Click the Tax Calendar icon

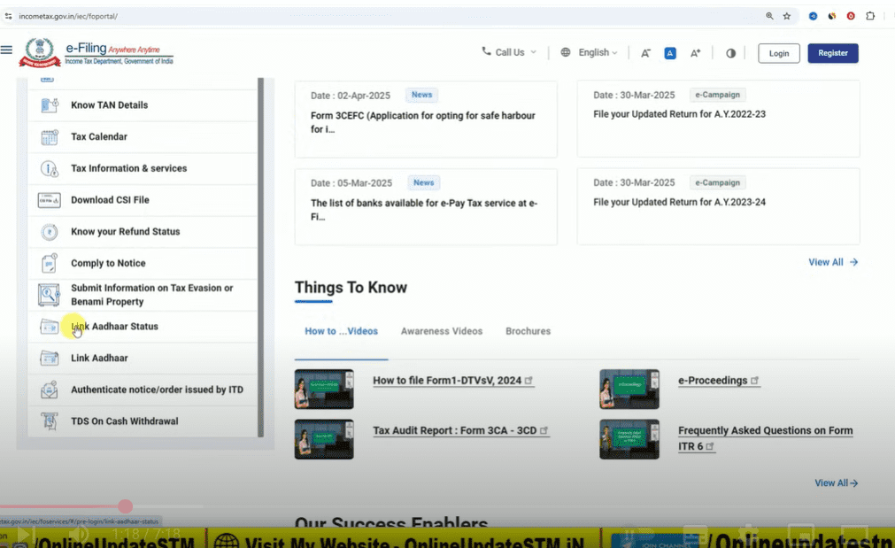point(49,137)
